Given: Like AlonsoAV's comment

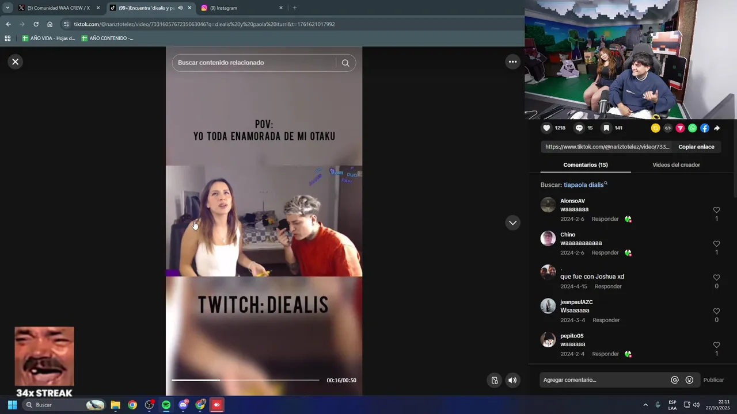Looking at the screenshot, I should tap(716, 210).
